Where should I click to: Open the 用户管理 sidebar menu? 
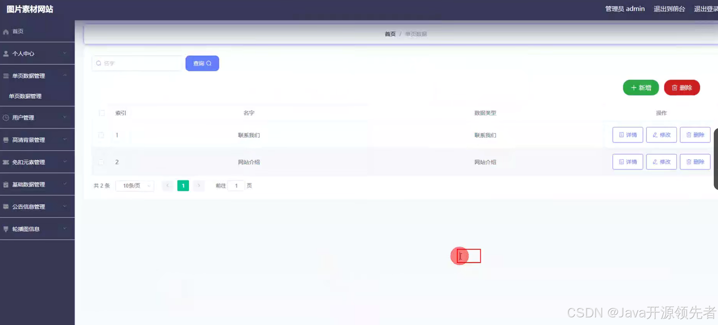coord(37,118)
